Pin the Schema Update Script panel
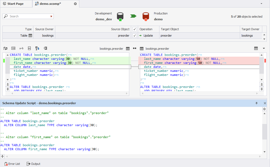270x167 pixels. coord(256,103)
